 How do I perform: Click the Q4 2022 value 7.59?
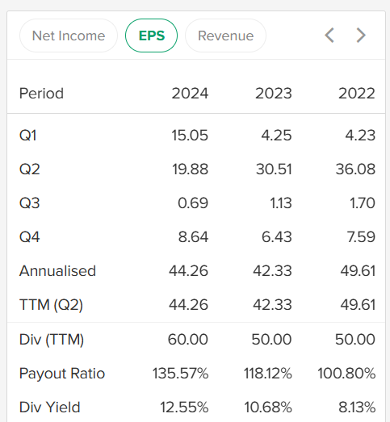[x=361, y=237]
